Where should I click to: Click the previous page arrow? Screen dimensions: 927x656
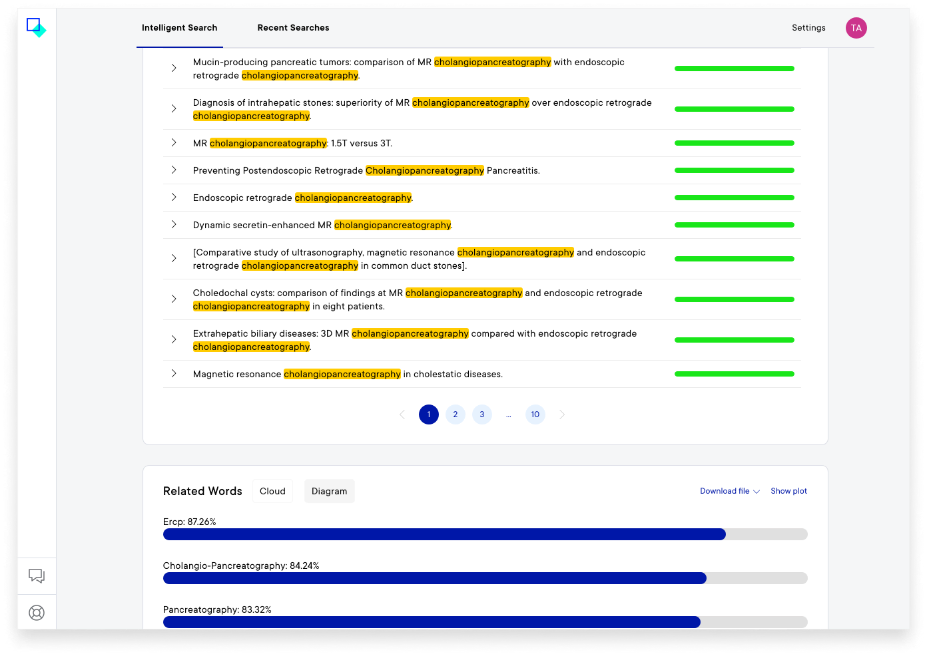tap(402, 414)
